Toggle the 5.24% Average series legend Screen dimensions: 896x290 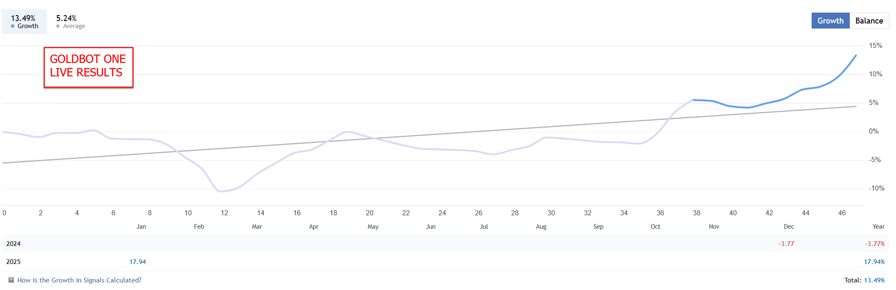(70, 21)
